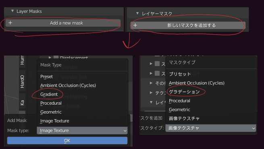Add a new mask via the English button label

click(x=67, y=23)
